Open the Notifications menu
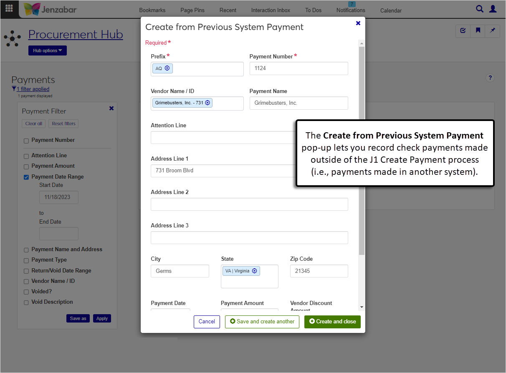This screenshot has height=373, width=506. click(x=351, y=10)
